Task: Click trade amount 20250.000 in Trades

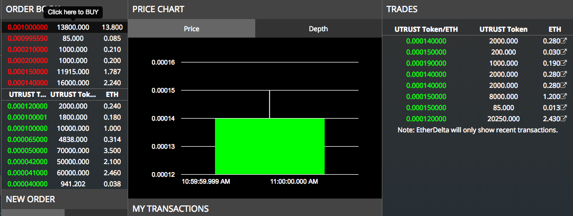Action: 503,119
